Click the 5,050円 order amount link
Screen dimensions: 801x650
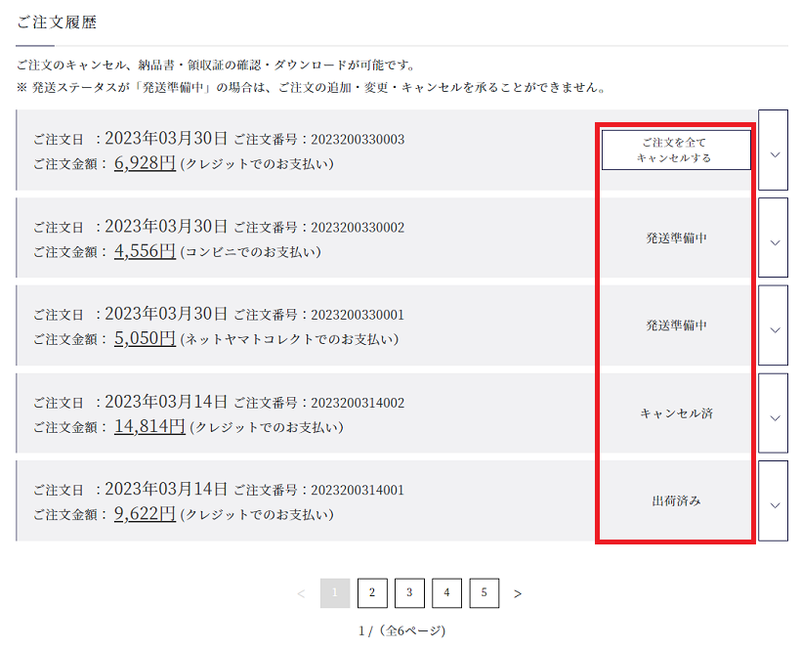click(x=145, y=338)
